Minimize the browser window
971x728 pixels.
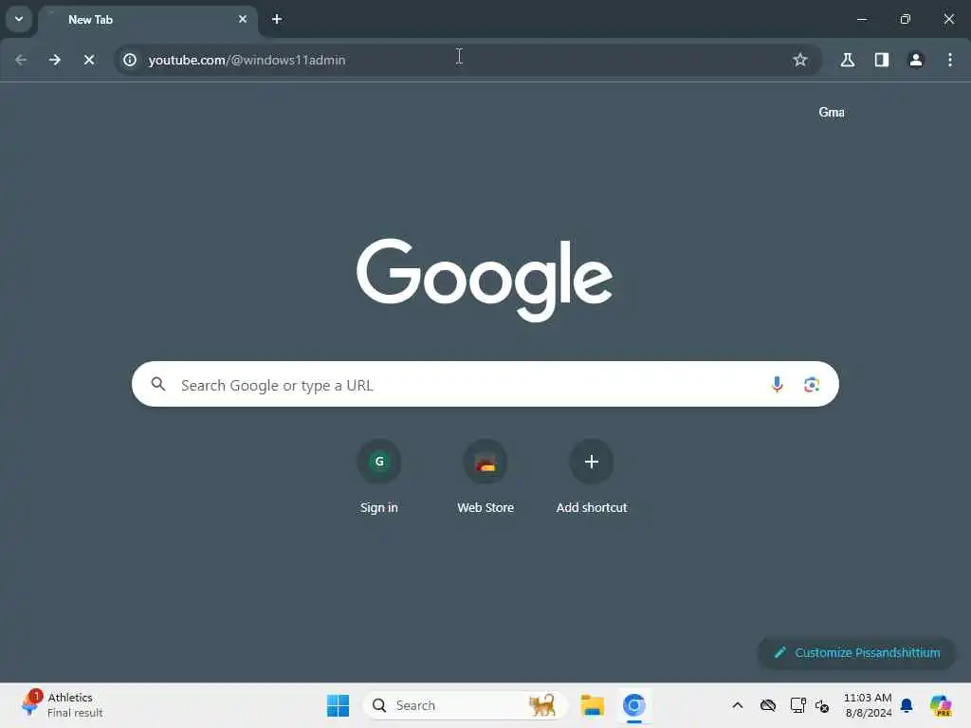tap(861, 19)
